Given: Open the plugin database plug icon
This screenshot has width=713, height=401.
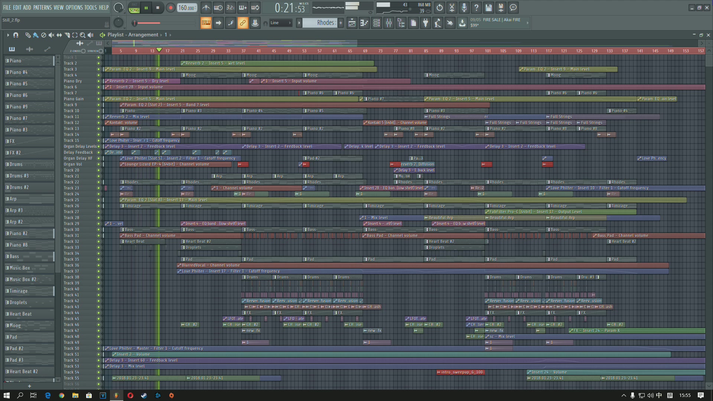Looking at the screenshot, I should (425, 23).
